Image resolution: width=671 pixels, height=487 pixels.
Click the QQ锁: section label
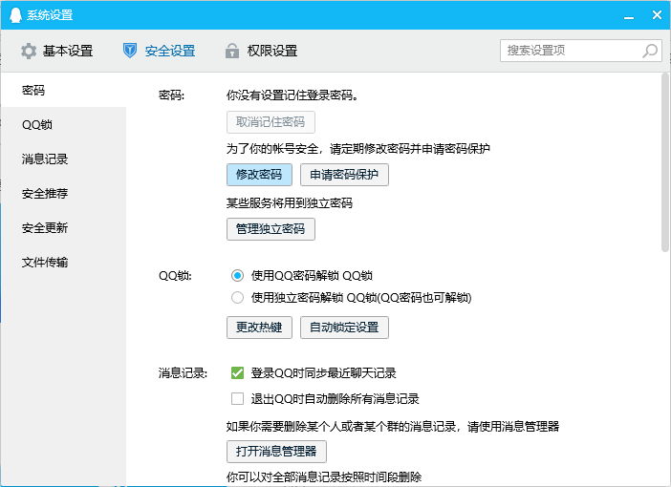coord(175,275)
